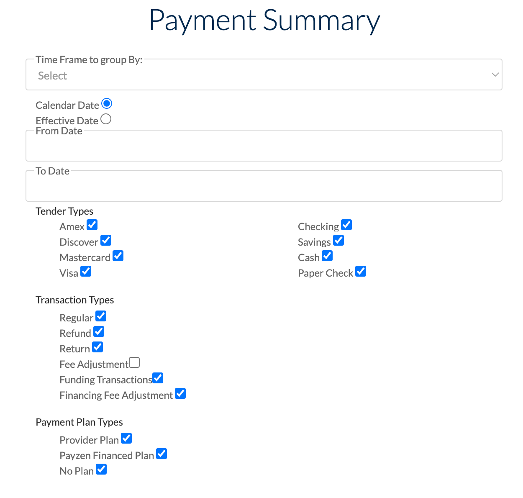Select the Calendar Date radio button
Screen dimensions: 523x498
click(107, 103)
